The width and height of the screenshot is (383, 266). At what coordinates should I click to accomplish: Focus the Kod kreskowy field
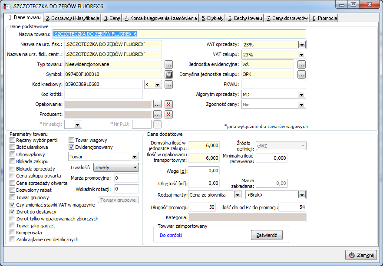click(x=103, y=85)
